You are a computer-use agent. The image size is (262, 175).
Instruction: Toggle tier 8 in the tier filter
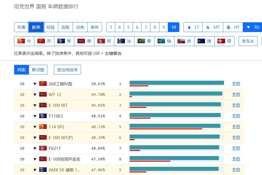click(155, 27)
